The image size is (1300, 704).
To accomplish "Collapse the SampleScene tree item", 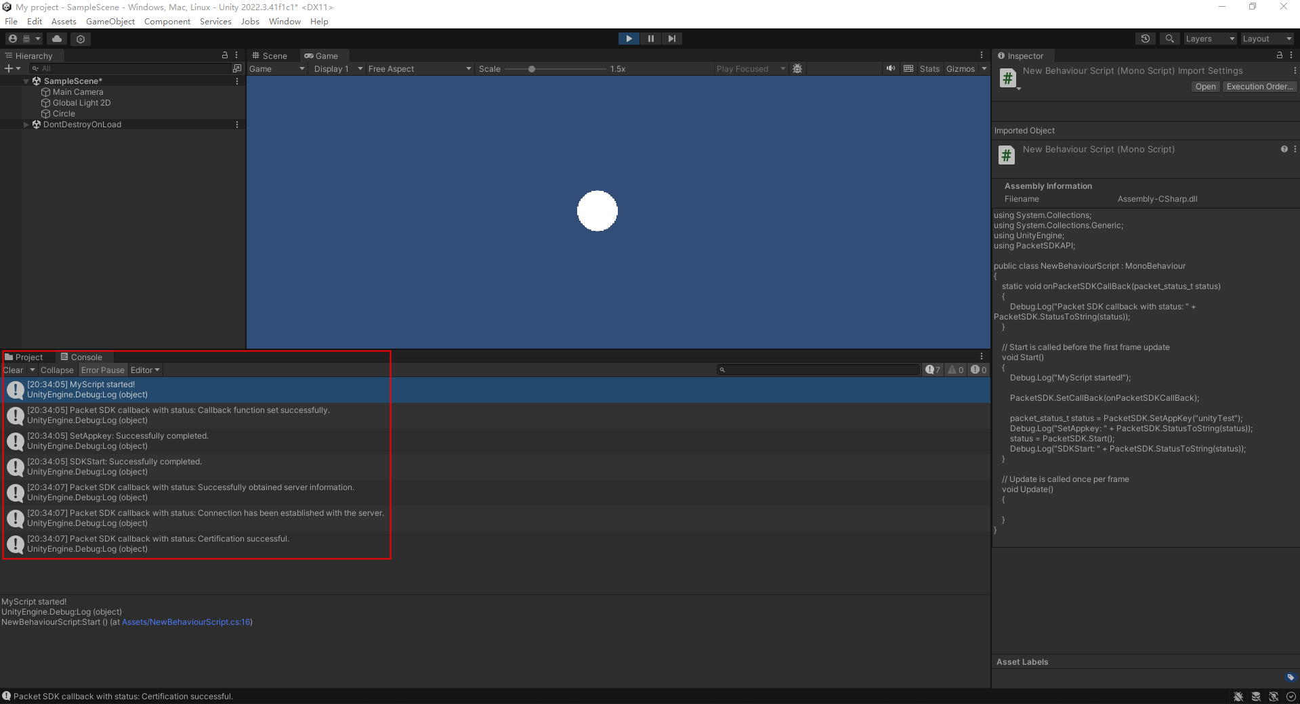I will pyautogui.click(x=26, y=81).
